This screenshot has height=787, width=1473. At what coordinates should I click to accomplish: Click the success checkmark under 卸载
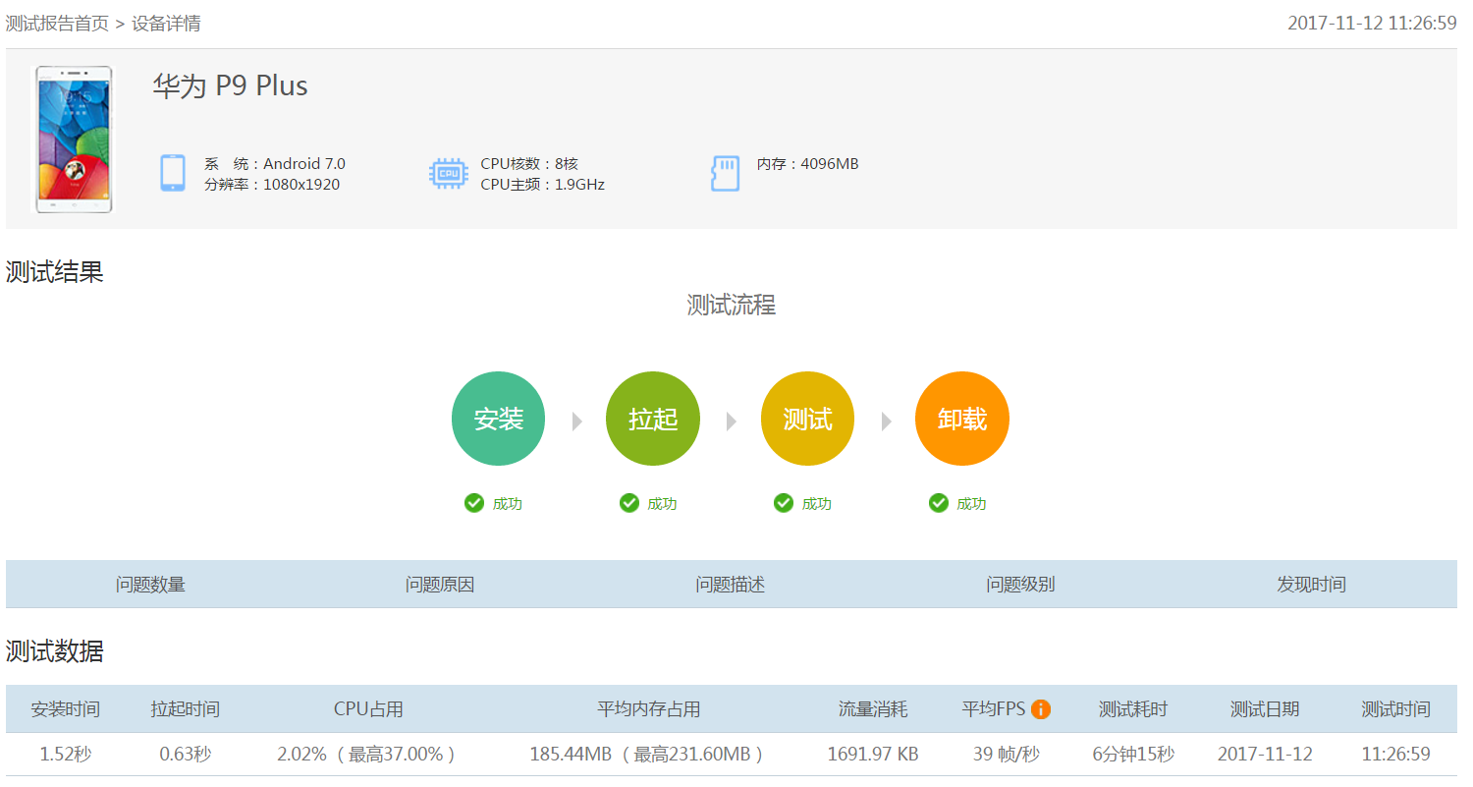pyautogui.click(x=939, y=503)
